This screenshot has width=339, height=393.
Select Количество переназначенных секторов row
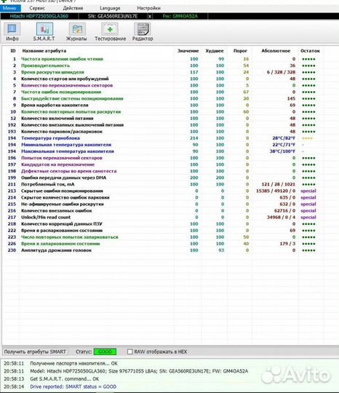tap(163, 85)
